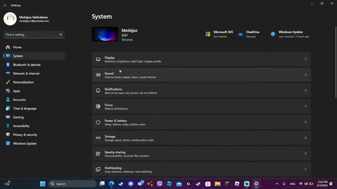Click 'Snap windows, desktops, task switching' text
The height and width of the screenshot is (189, 337).
point(128,172)
